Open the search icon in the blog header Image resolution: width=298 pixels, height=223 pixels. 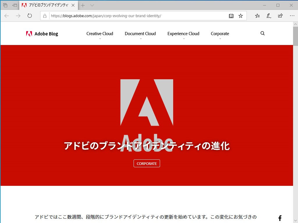pyautogui.click(x=262, y=33)
